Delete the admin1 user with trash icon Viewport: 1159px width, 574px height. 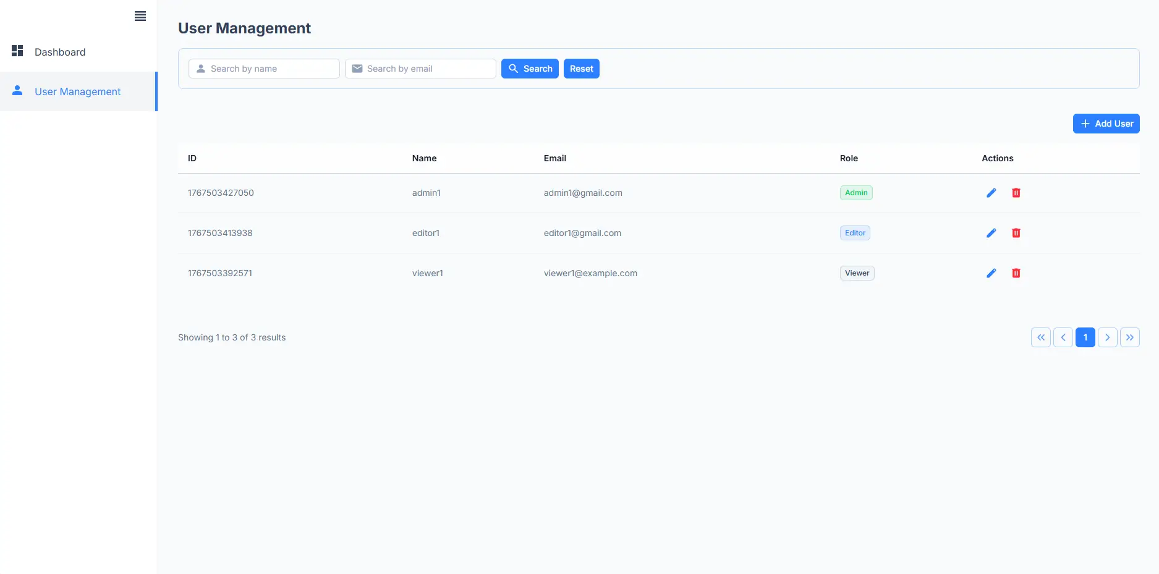[1016, 193]
